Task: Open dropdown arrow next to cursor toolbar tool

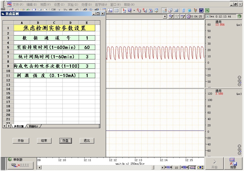Action: tap(134, 10)
